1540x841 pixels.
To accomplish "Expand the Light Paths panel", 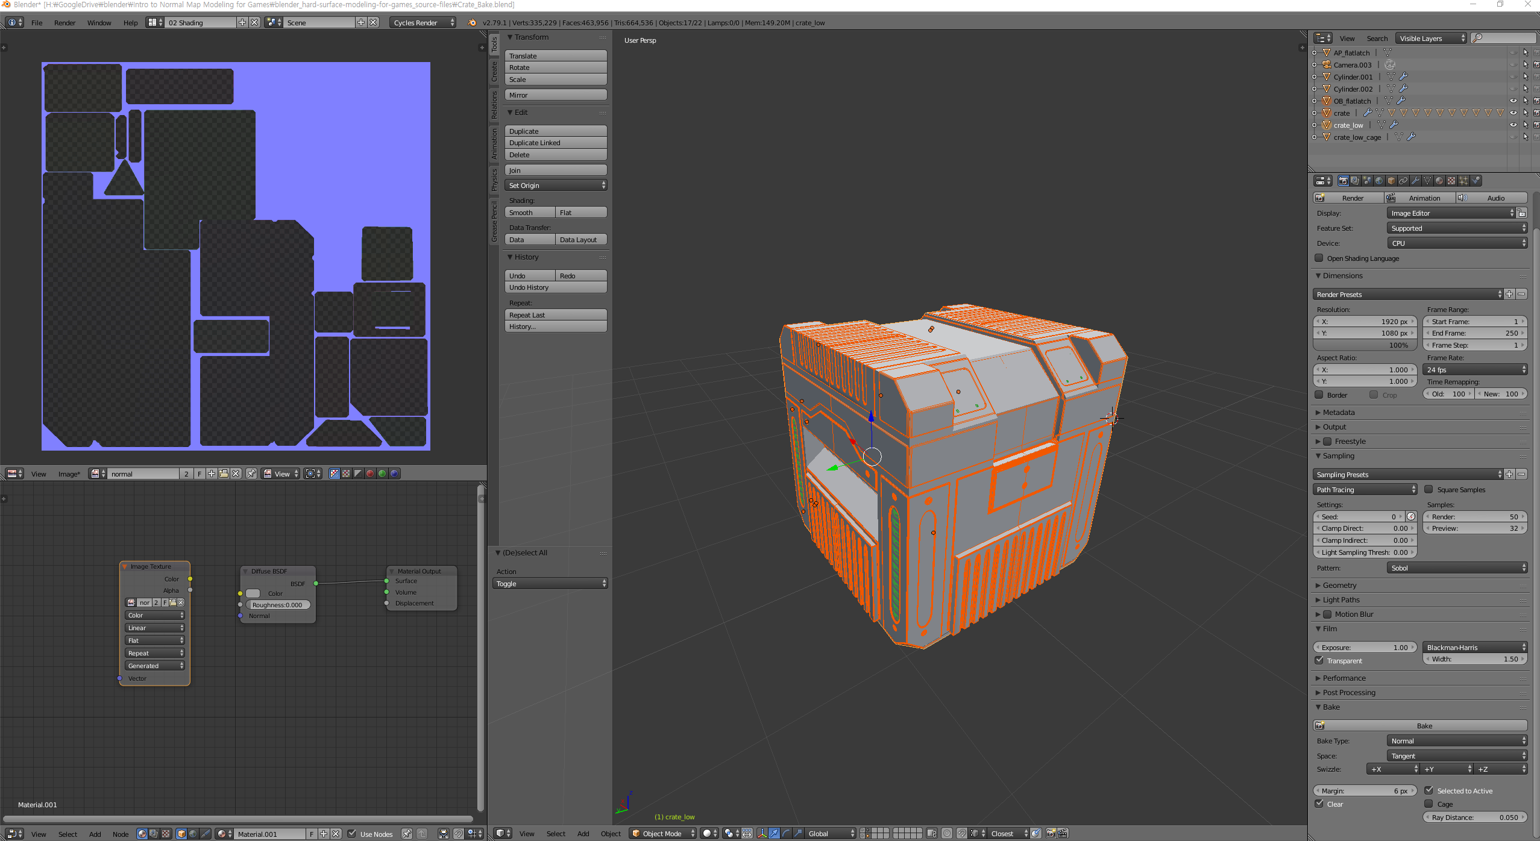I will pyautogui.click(x=1340, y=599).
